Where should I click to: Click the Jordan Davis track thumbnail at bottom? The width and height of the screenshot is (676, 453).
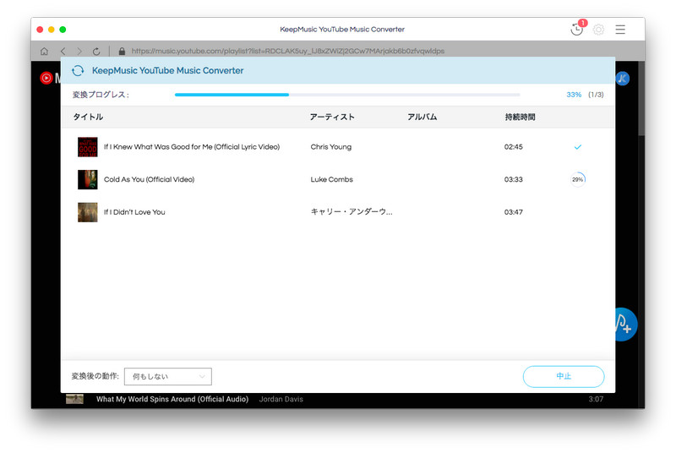pos(74,399)
